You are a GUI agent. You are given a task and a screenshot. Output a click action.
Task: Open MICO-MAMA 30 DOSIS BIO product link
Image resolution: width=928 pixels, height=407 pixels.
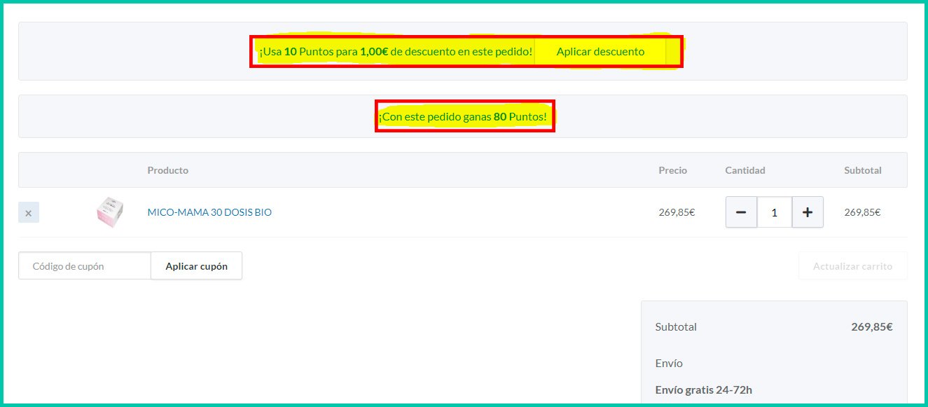[209, 212]
